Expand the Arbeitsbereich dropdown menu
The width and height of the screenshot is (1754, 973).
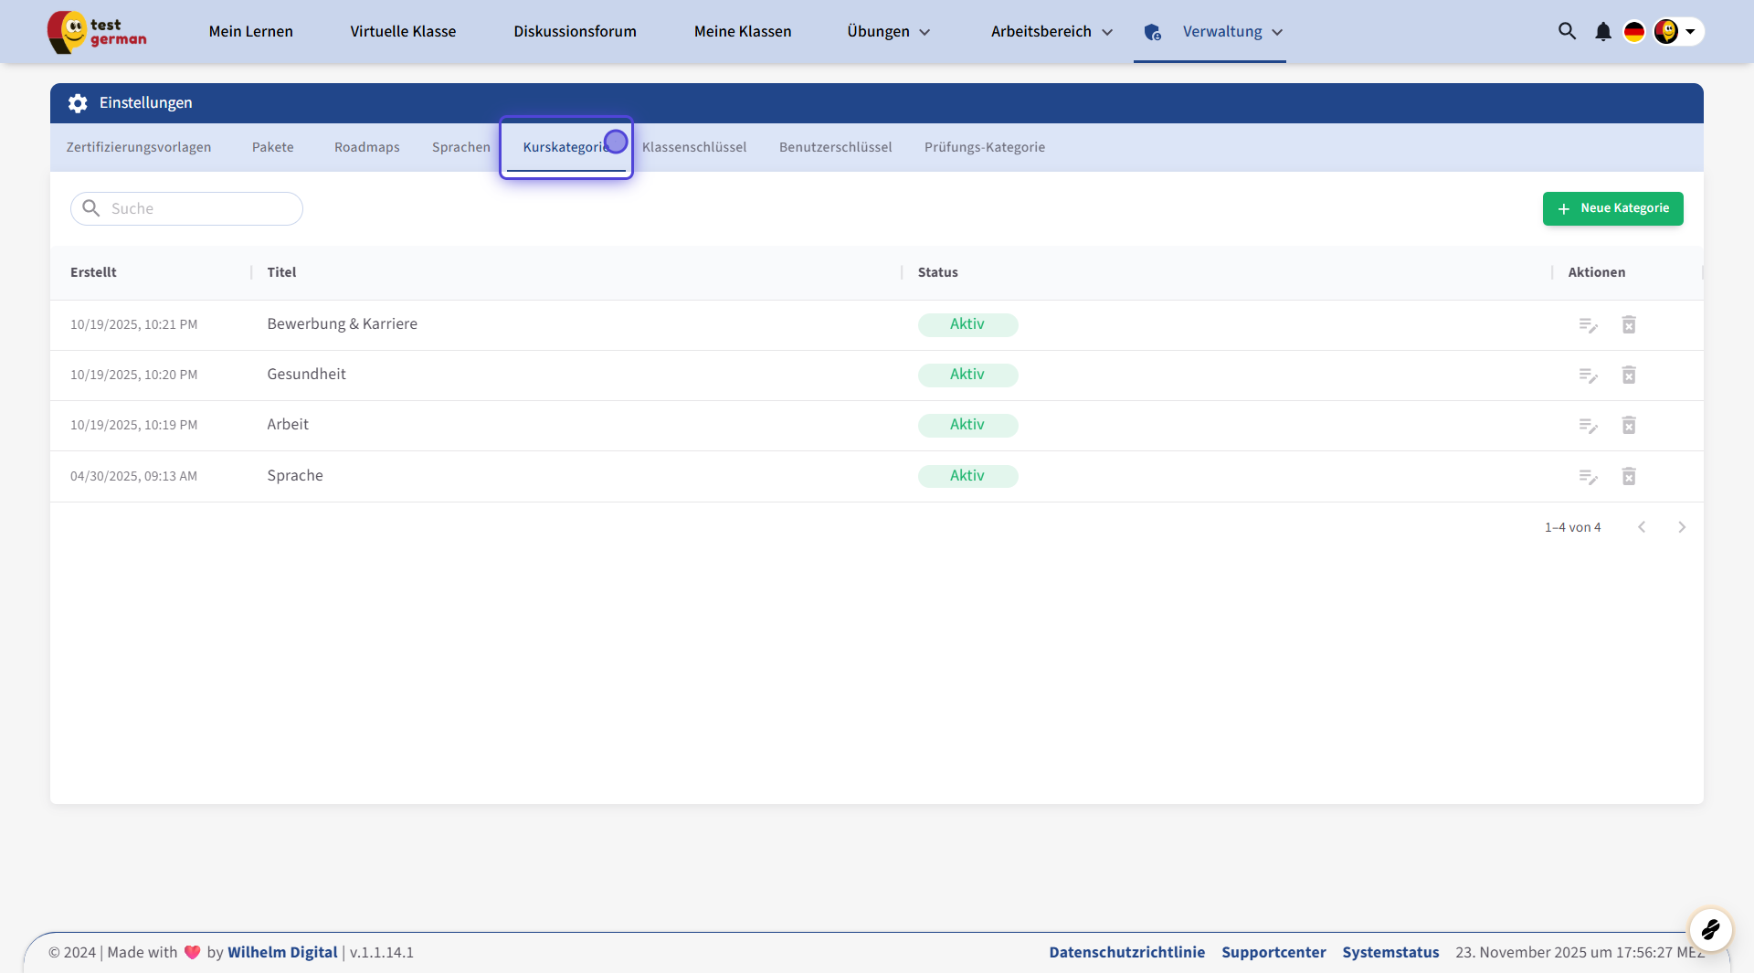tap(1051, 32)
